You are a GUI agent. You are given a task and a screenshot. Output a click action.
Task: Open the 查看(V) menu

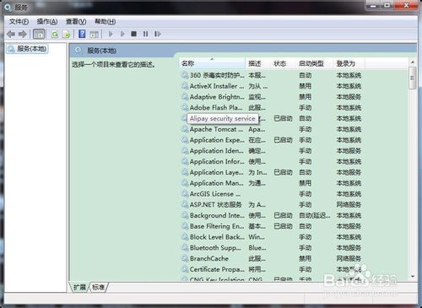pyautogui.click(x=76, y=21)
